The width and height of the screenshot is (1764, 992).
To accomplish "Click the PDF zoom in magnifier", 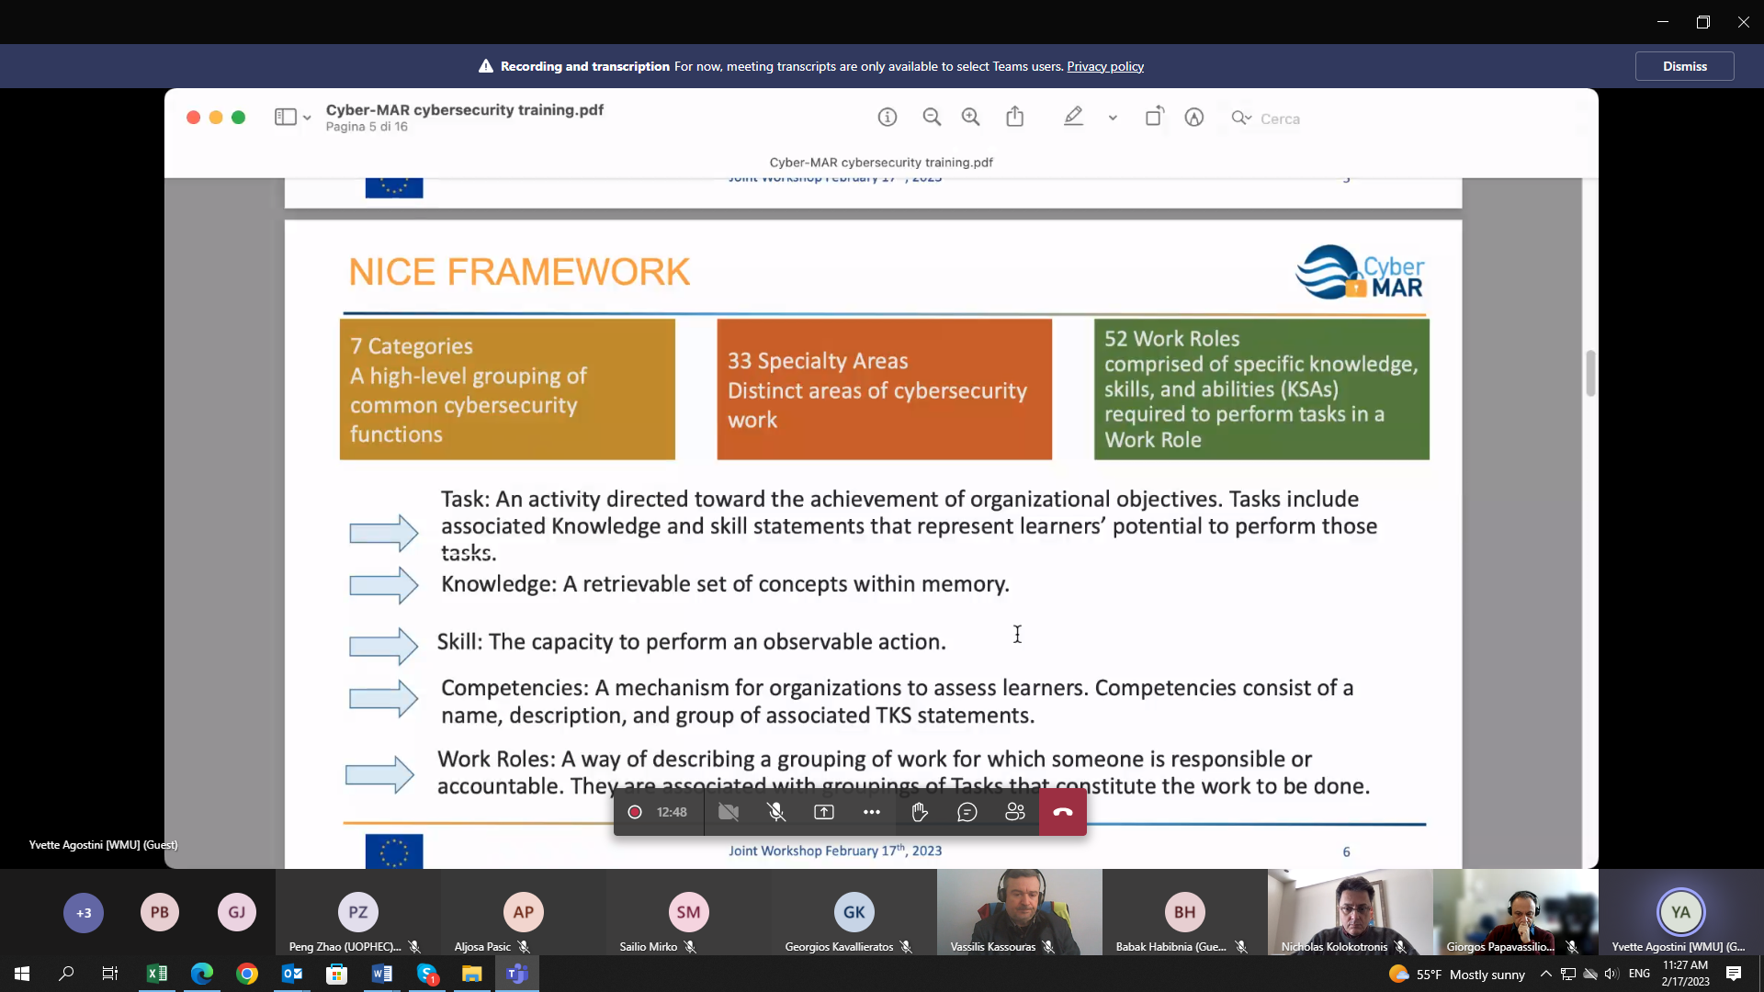I will 970,117.
